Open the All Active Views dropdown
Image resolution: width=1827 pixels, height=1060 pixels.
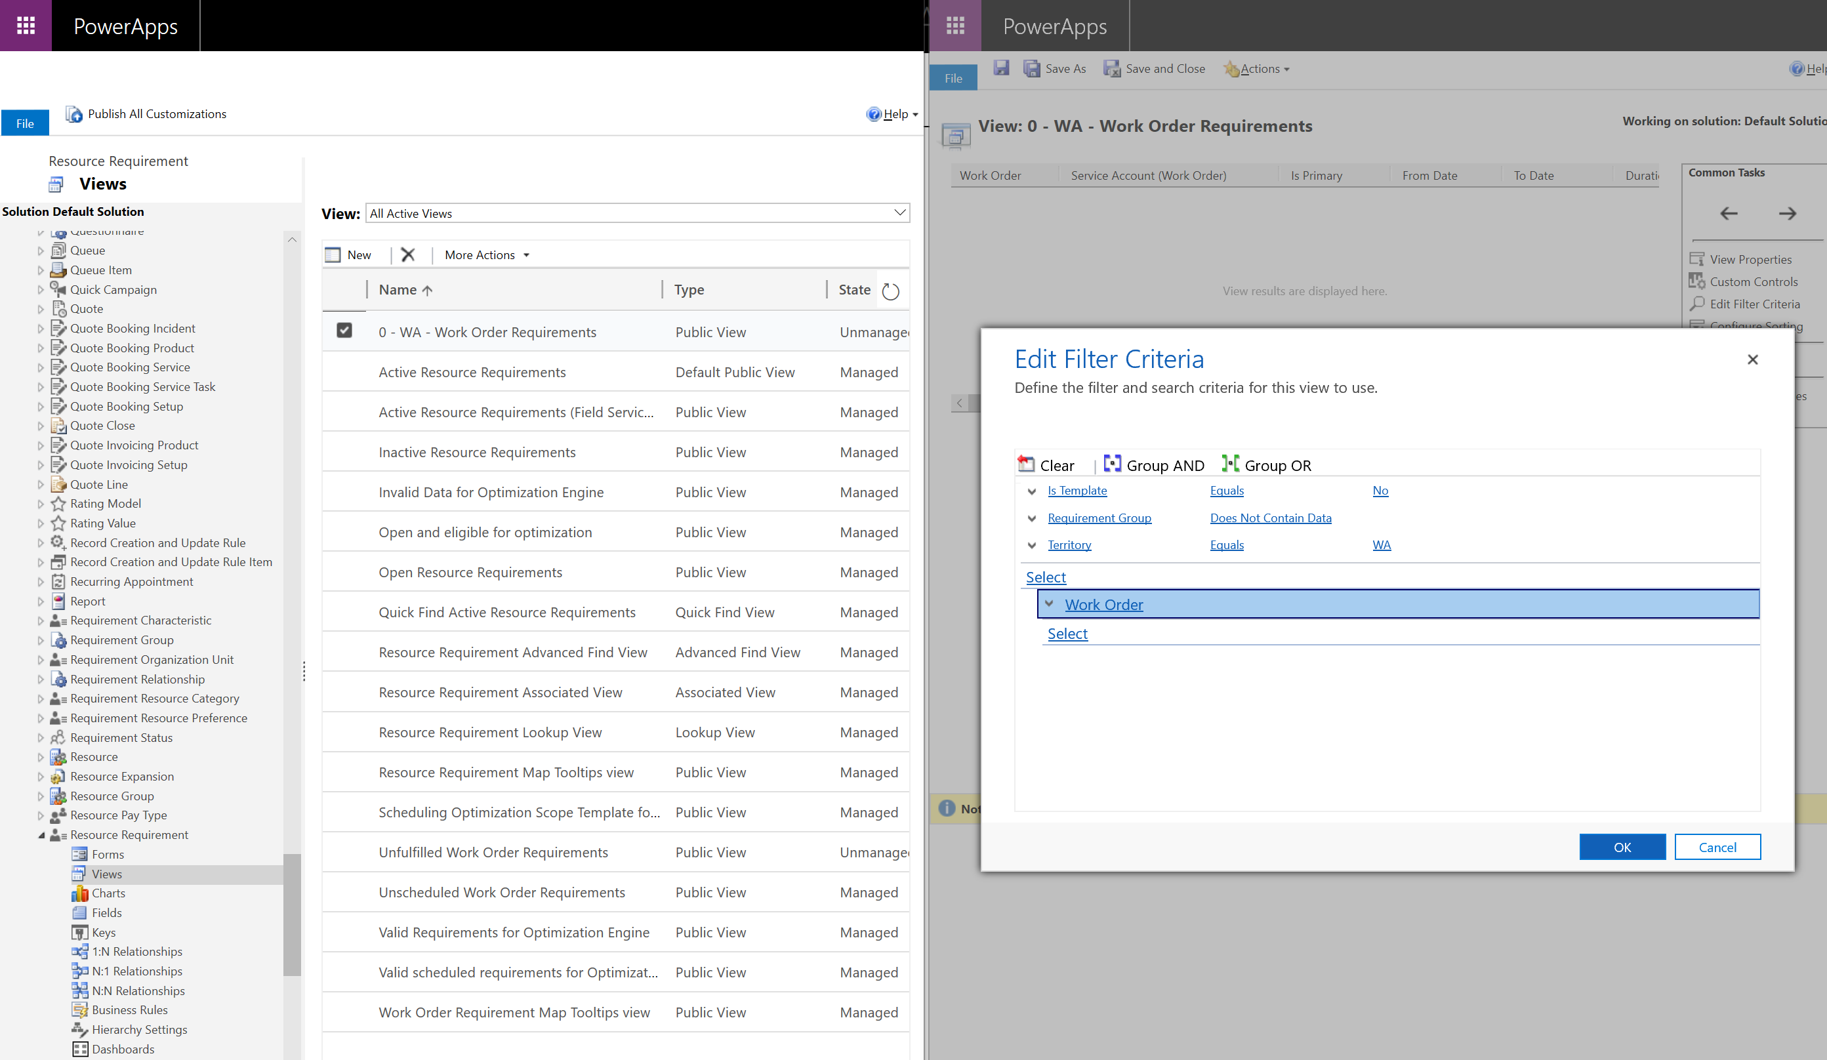pos(637,213)
